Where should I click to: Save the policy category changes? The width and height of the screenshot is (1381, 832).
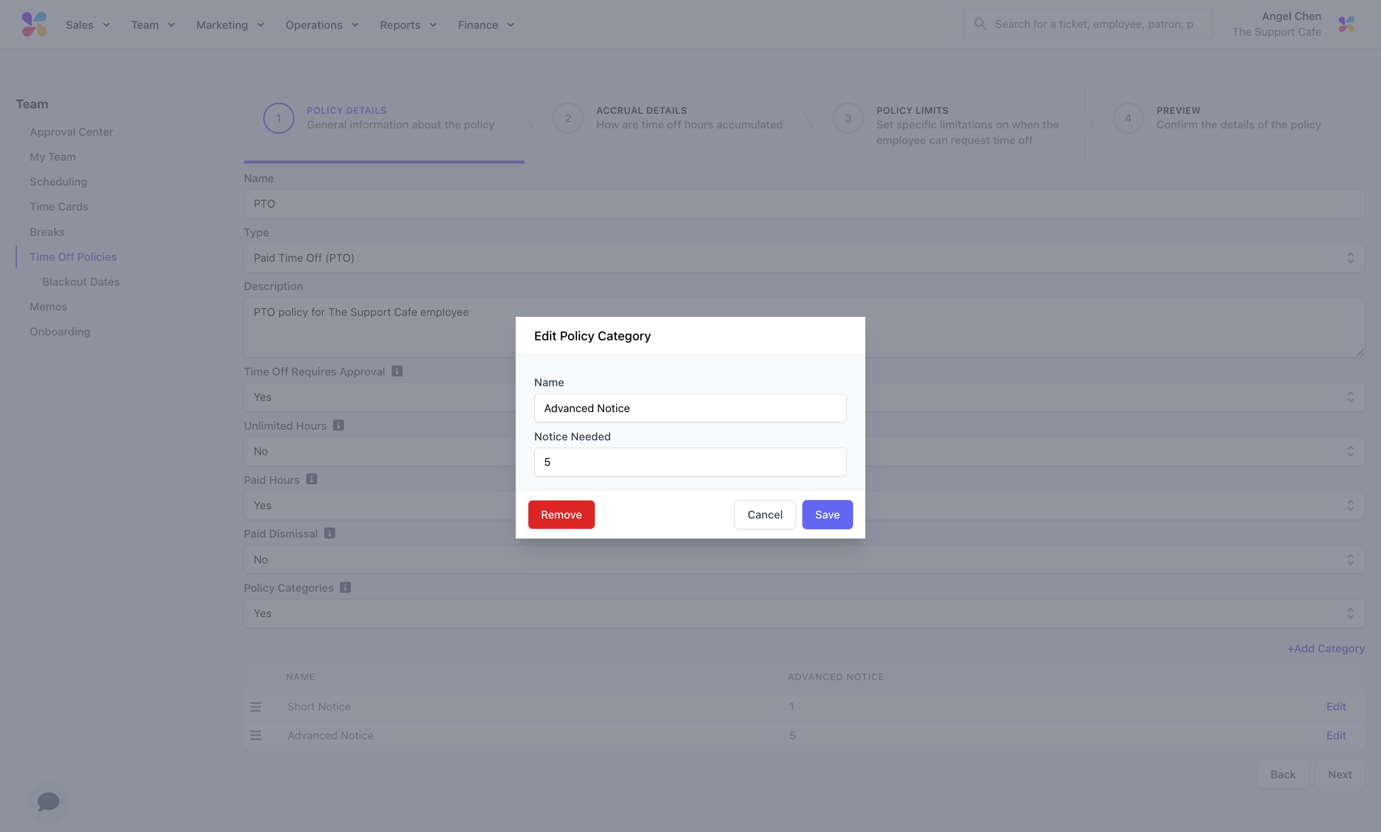coord(827,514)
